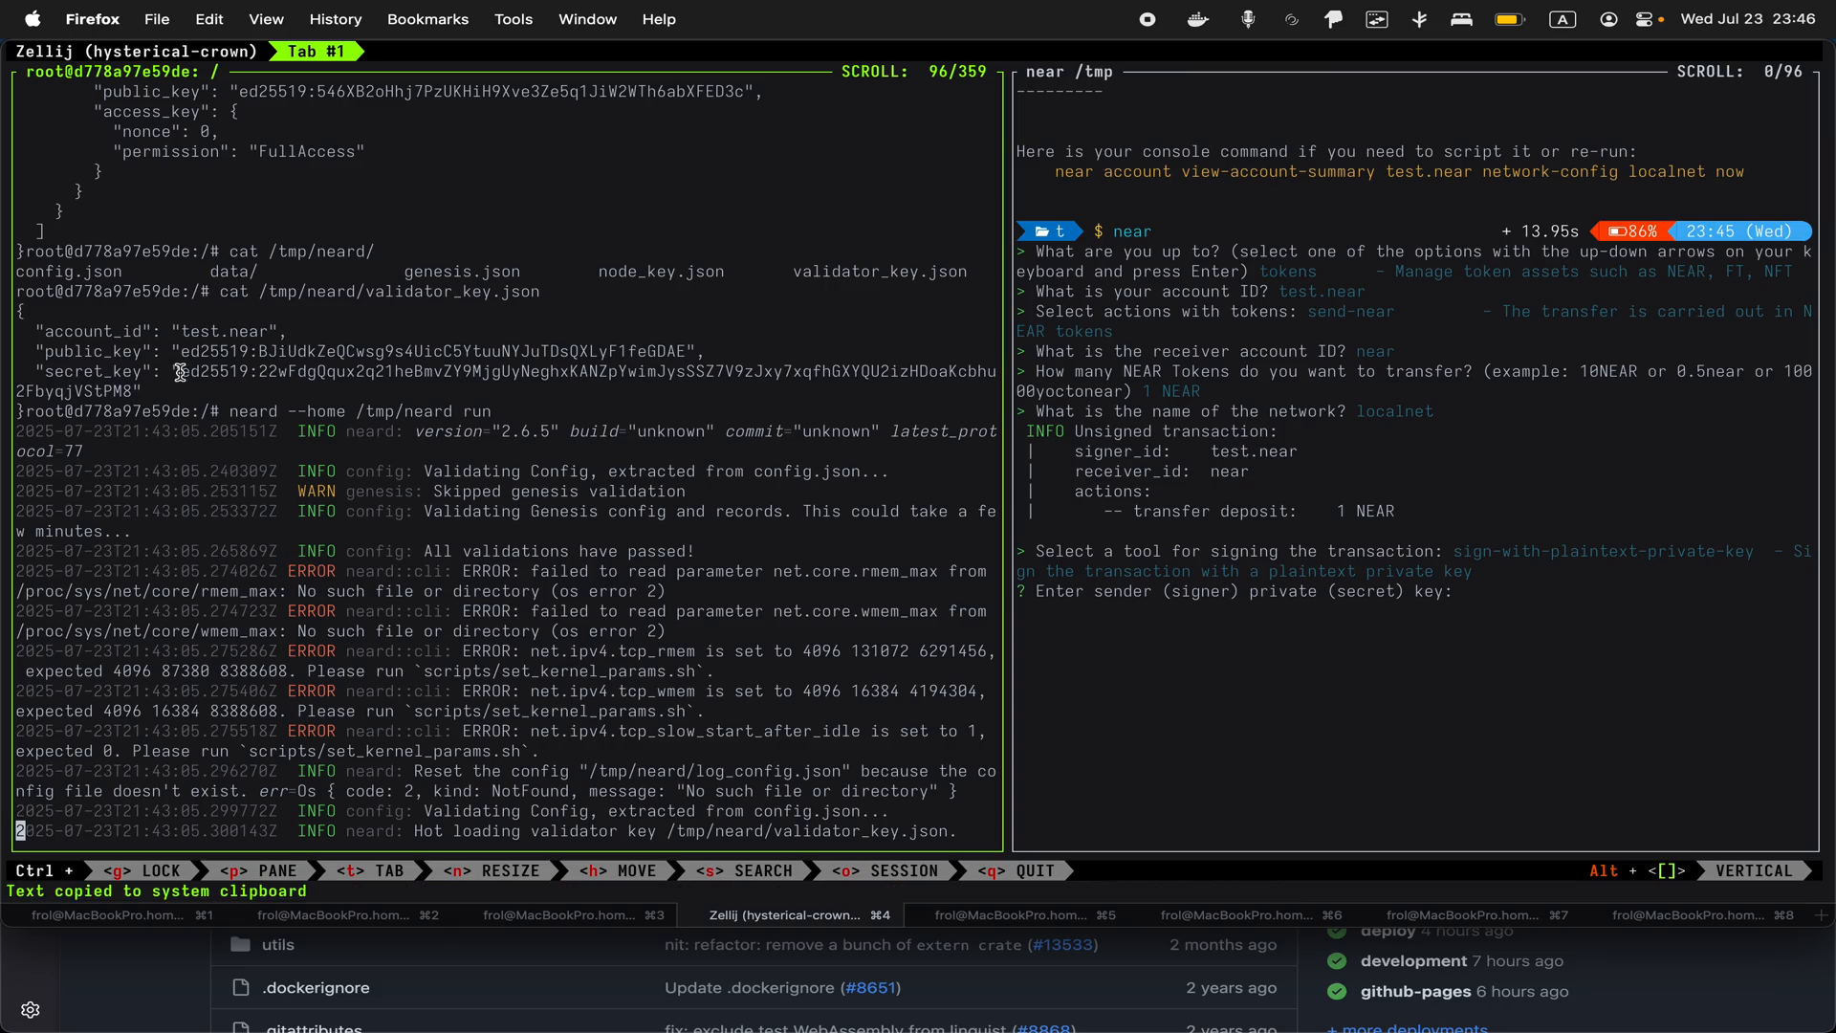Click the microphone icon in the menu bar
The width and height of the screenshot is (1836, 1033).
pyautogui.click(x=1249, y=19)
